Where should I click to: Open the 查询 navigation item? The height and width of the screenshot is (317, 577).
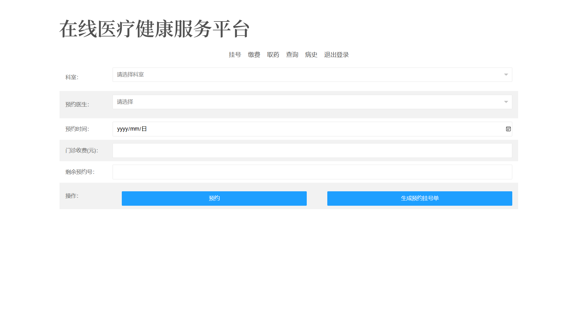pyautogui.click(x=292, y=55)
